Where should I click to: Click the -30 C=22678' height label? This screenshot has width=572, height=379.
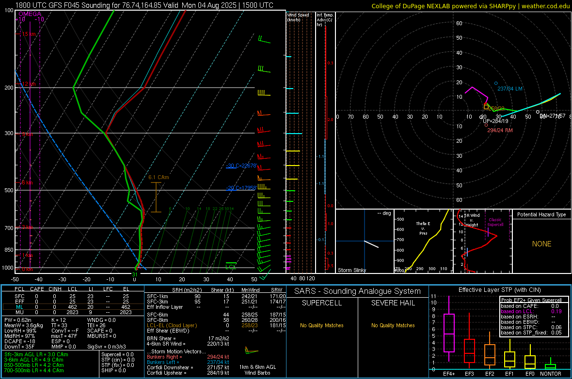click(x=241, y=166)
